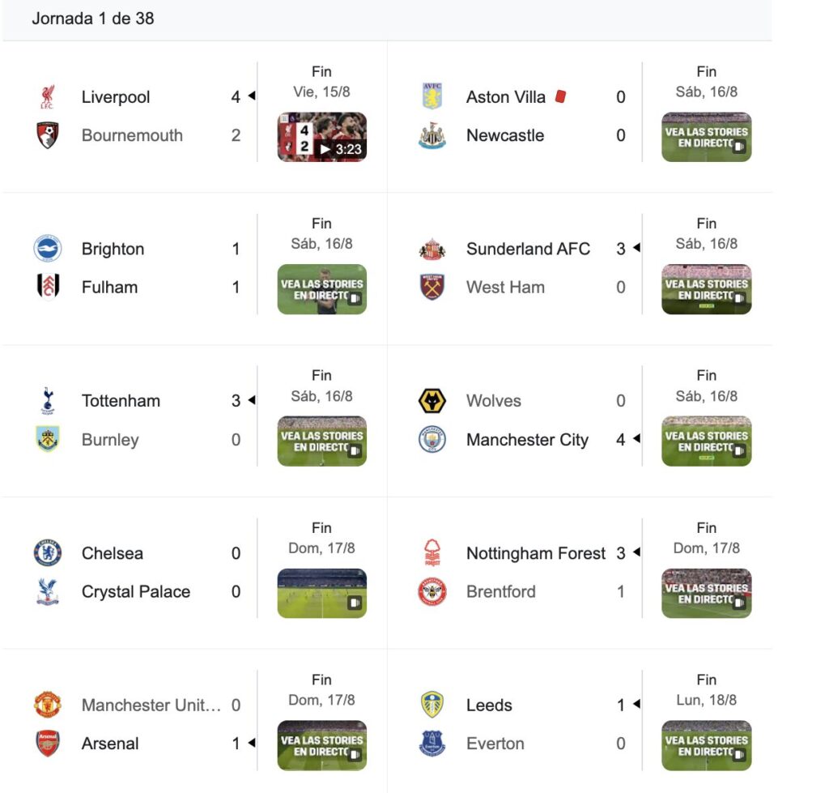829x793 pixels.
Task: Open the Chelsea vs Crystal Palace video thumbnail
Action: click(322, 593)
